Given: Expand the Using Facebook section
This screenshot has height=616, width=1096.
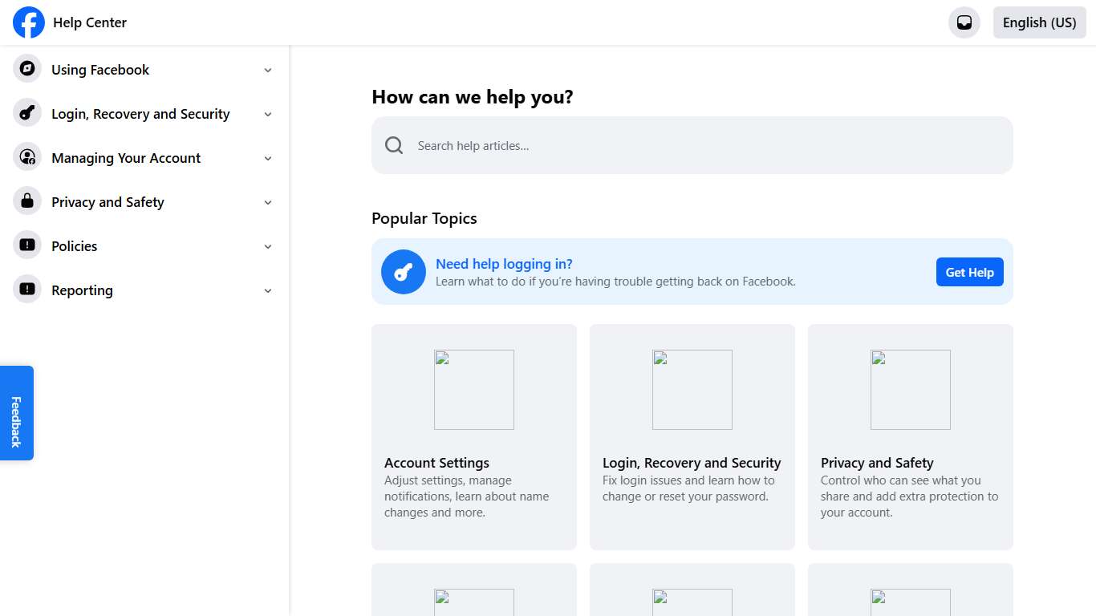Looking at the screenshot, I should point(268,70).
